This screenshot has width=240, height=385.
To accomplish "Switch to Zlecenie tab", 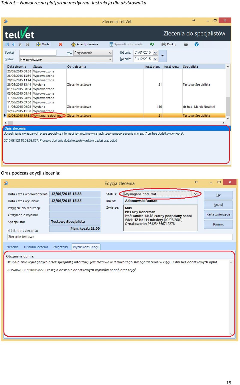I will tap(12, 247).
